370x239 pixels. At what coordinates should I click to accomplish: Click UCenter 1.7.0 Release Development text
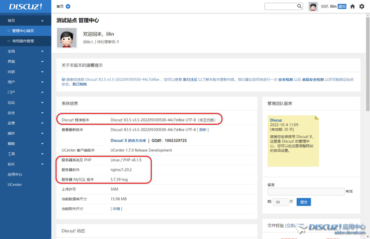(141, 150)
